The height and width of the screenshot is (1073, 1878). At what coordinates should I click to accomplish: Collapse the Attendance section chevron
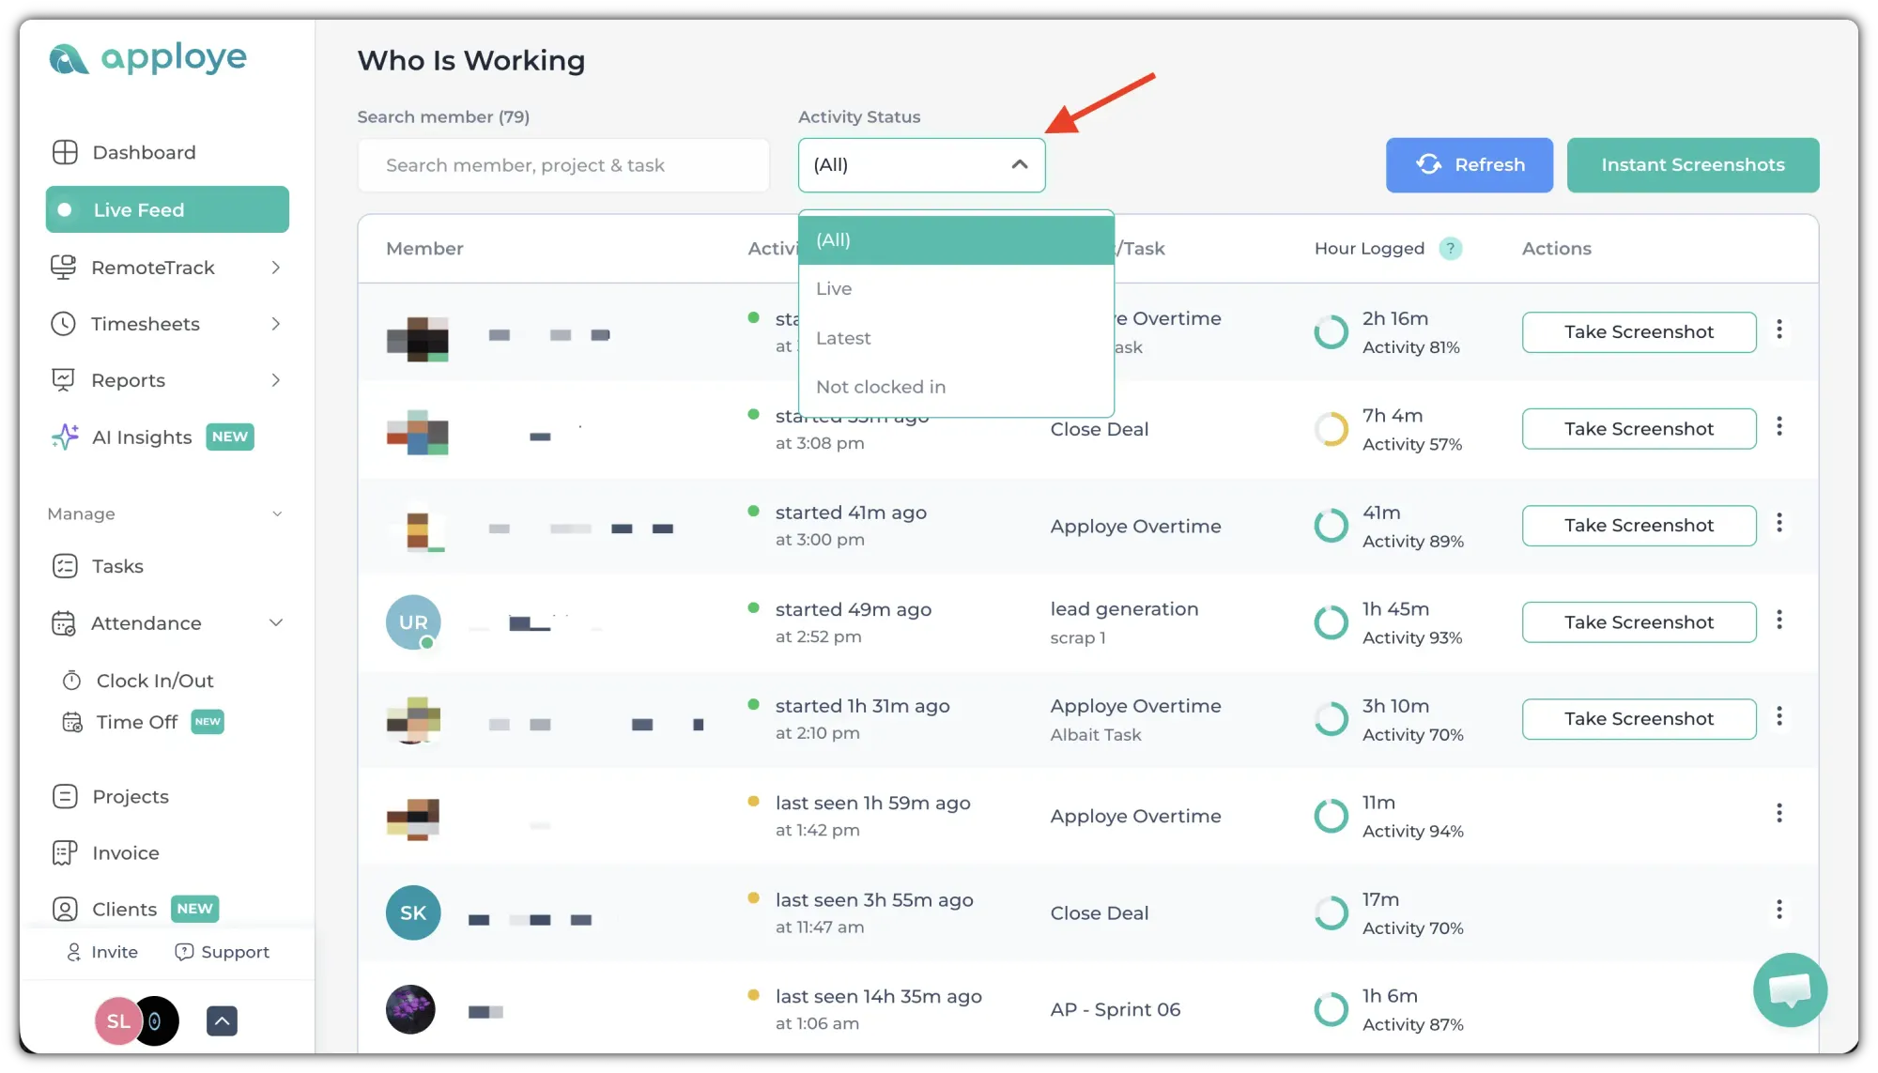[275, 623]
